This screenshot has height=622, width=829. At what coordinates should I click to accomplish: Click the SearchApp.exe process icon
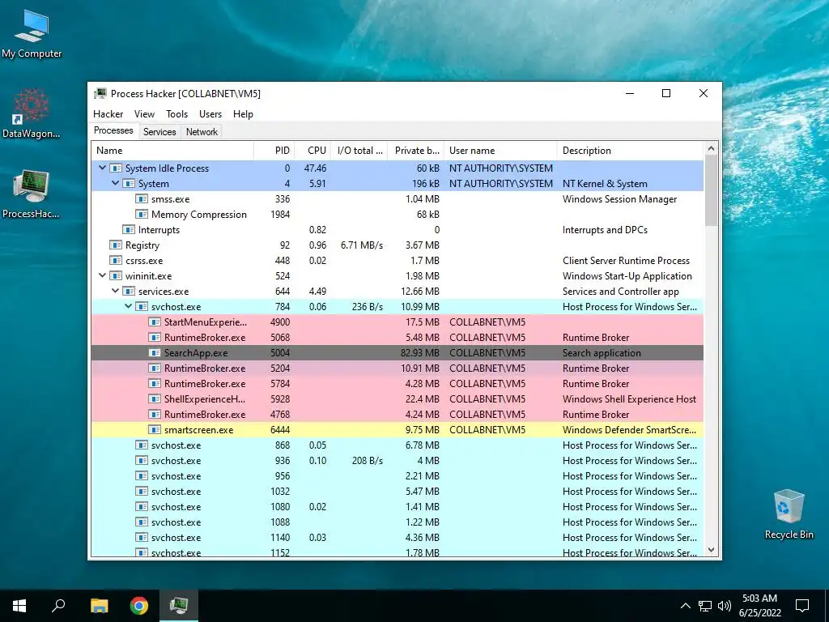(x=155, y=353)
